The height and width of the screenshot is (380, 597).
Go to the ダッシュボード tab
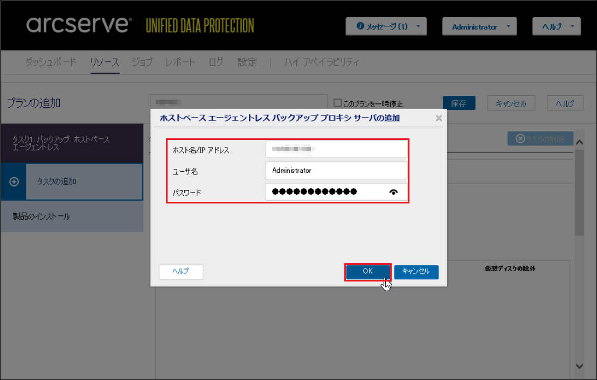(51, 61)
